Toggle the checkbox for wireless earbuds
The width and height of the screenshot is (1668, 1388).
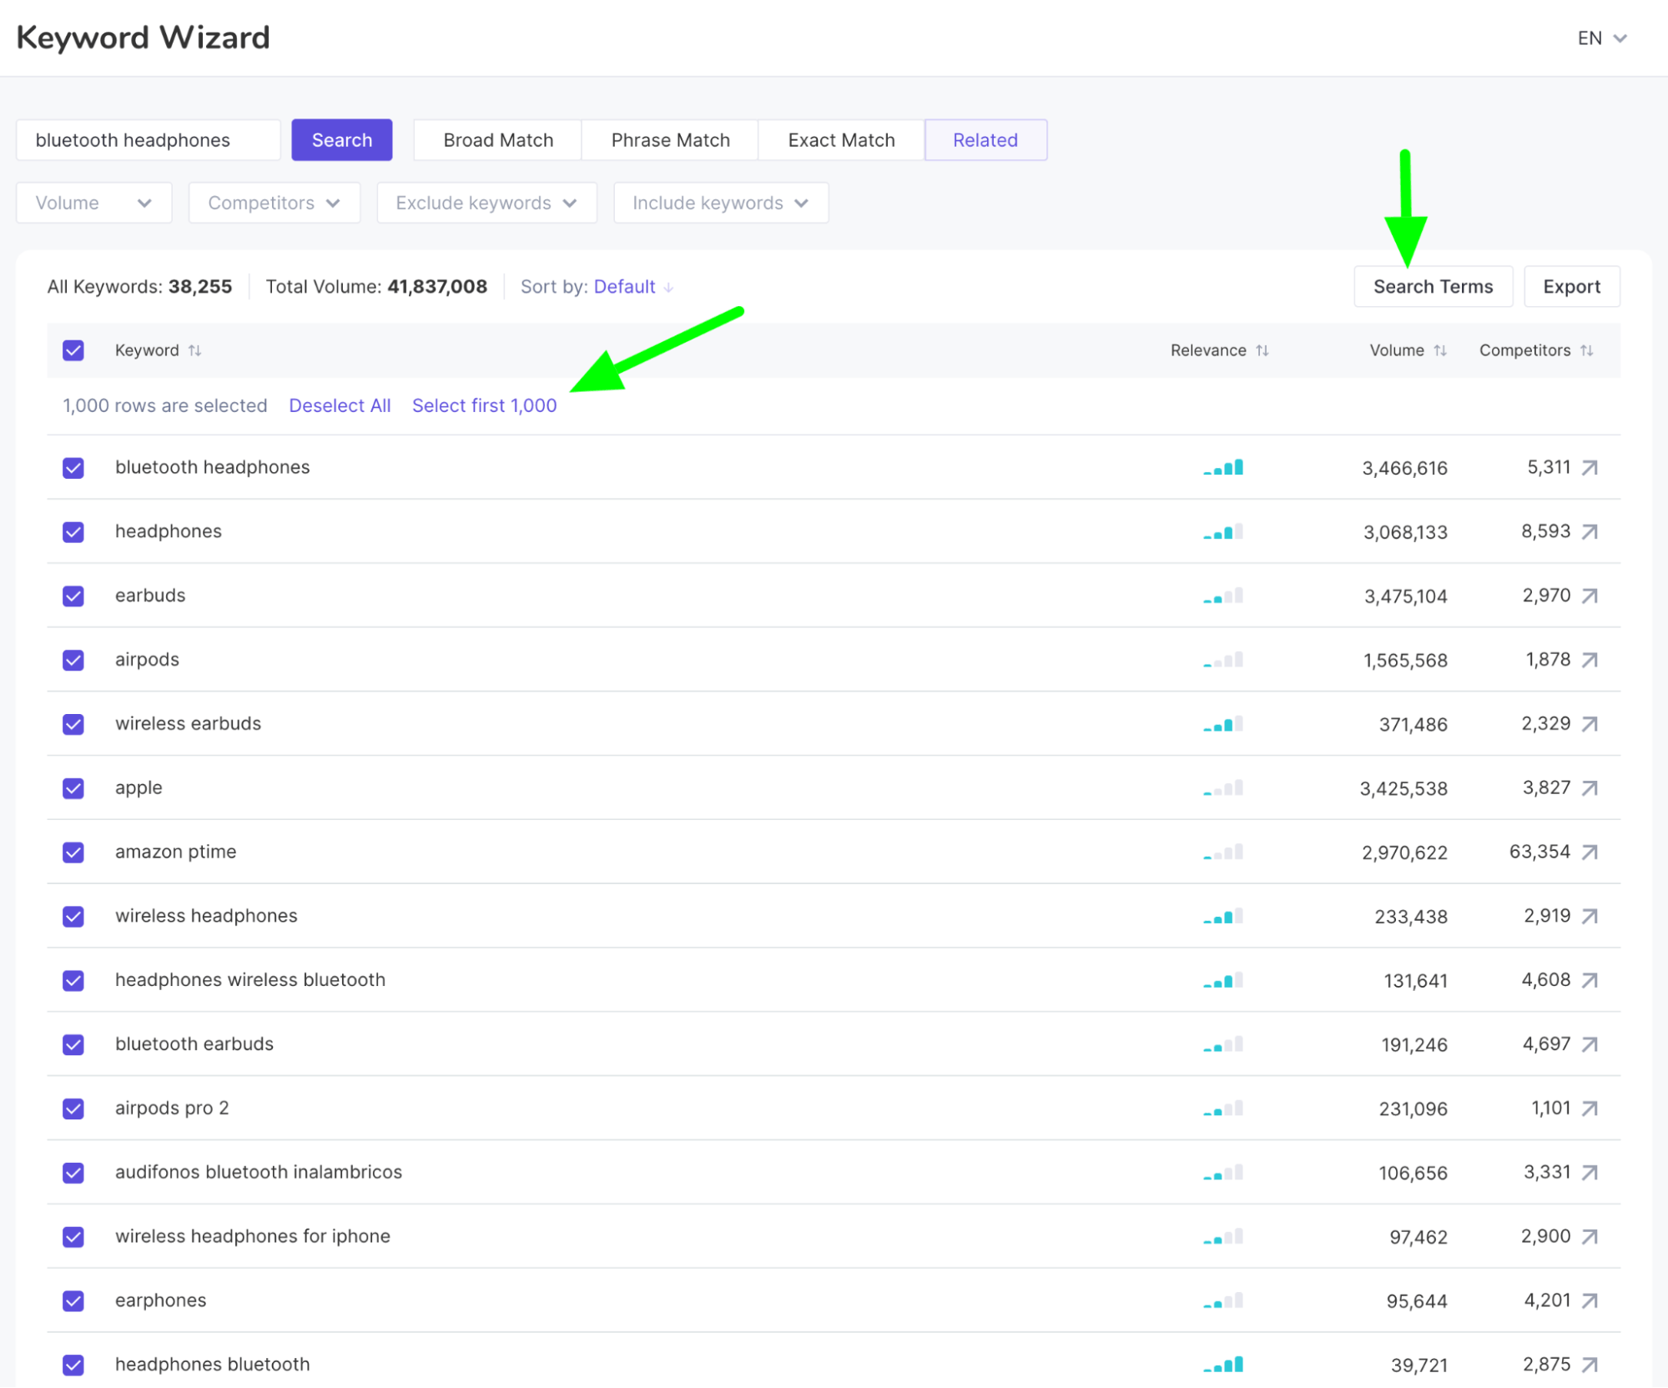click(73, 724)
